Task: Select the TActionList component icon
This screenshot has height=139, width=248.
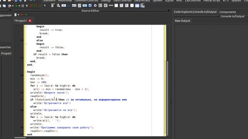Action: pos(142,6)
